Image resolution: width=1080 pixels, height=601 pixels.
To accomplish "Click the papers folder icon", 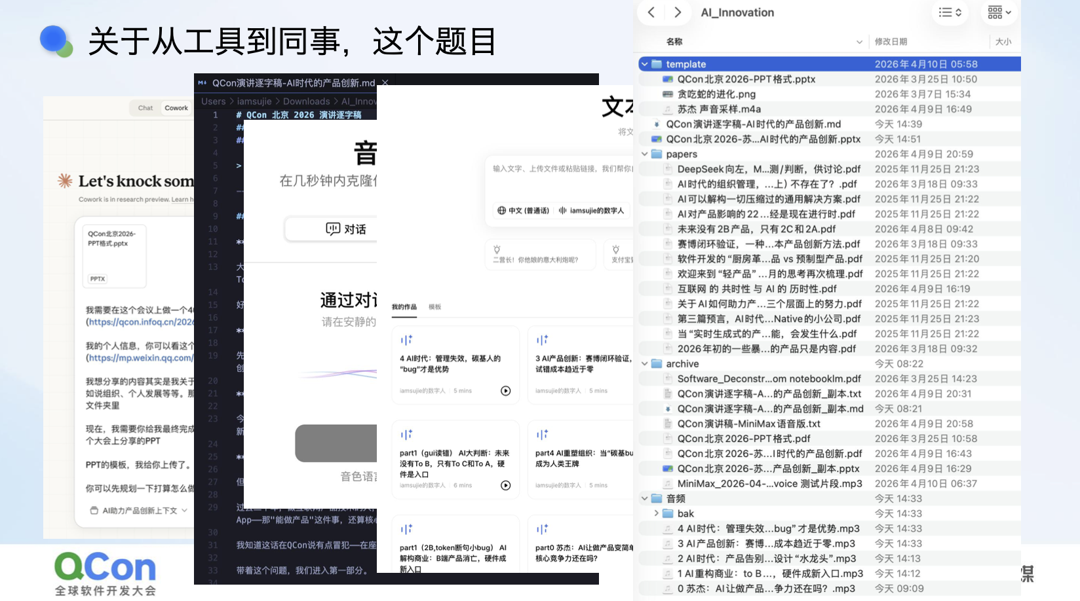I will pos(657,155).
